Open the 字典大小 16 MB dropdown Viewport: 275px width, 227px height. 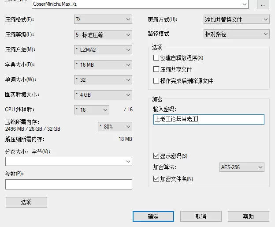pyautogui.click(x=103, y=65)
